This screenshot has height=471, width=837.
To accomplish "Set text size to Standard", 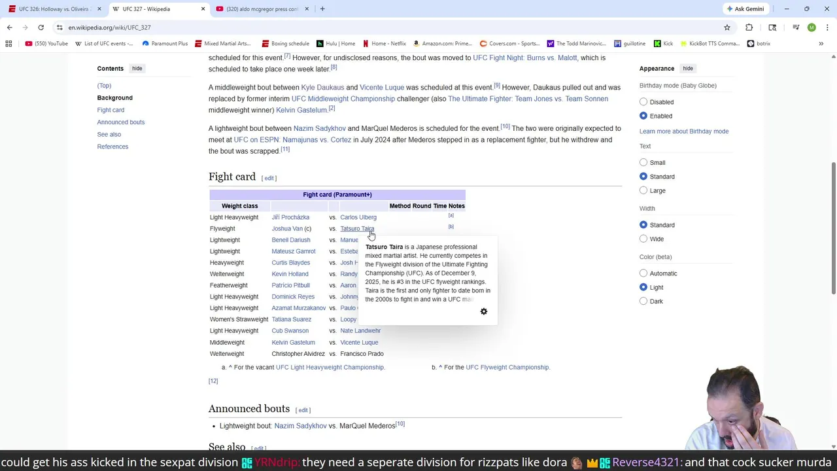I will 643,177.
